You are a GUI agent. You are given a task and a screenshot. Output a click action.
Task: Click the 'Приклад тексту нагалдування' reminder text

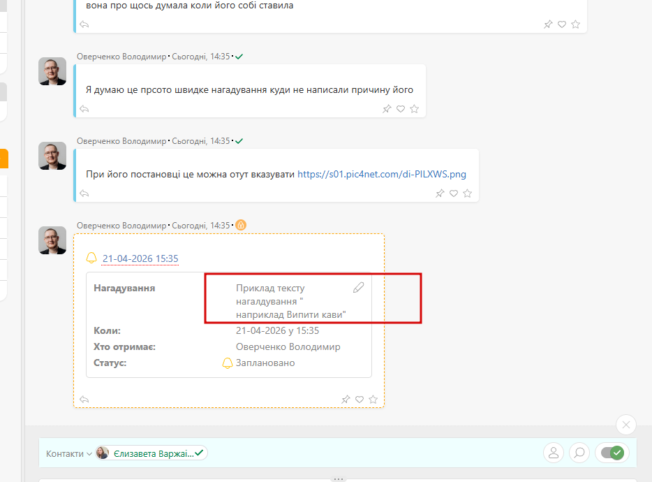pos(290,301)
